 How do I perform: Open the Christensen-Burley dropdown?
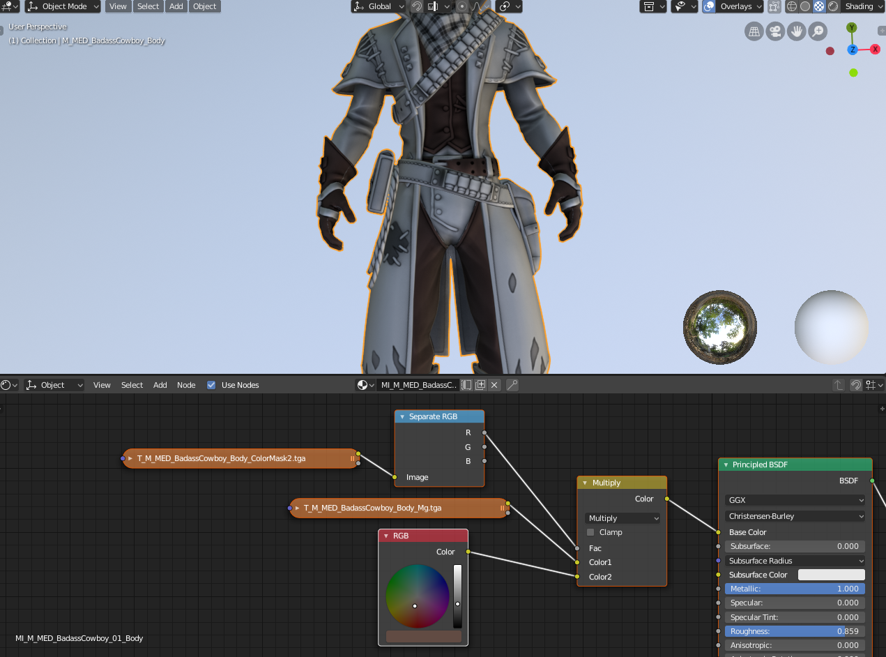point(795,516)
